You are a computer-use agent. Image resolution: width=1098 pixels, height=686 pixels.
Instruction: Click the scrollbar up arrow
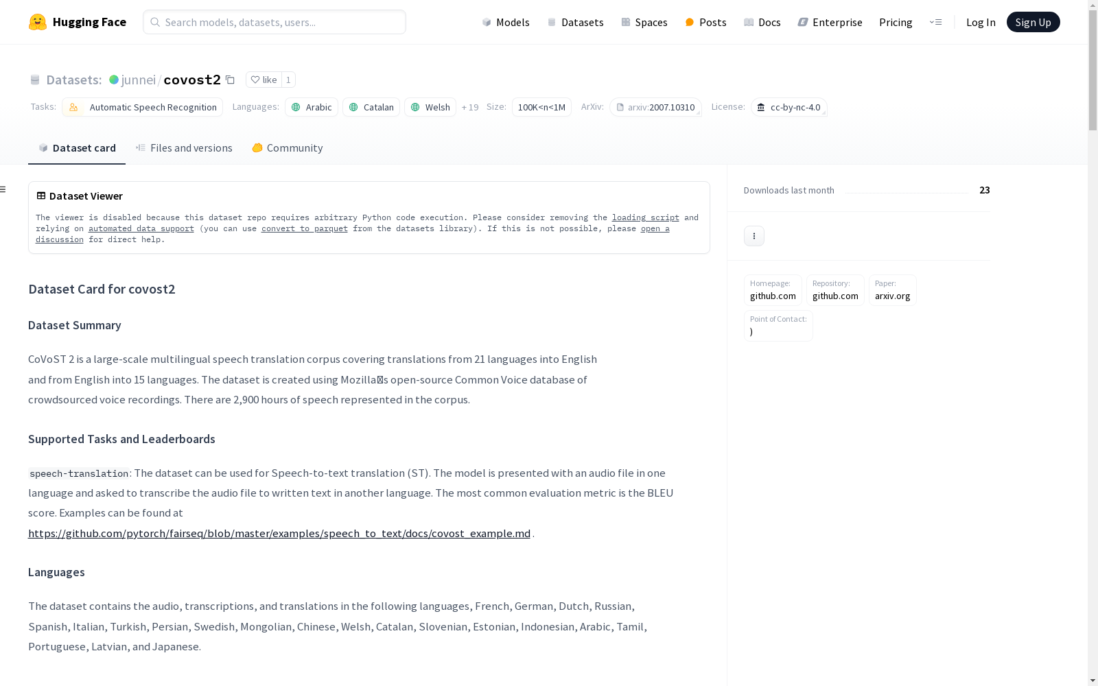(x=1093, y=5)
